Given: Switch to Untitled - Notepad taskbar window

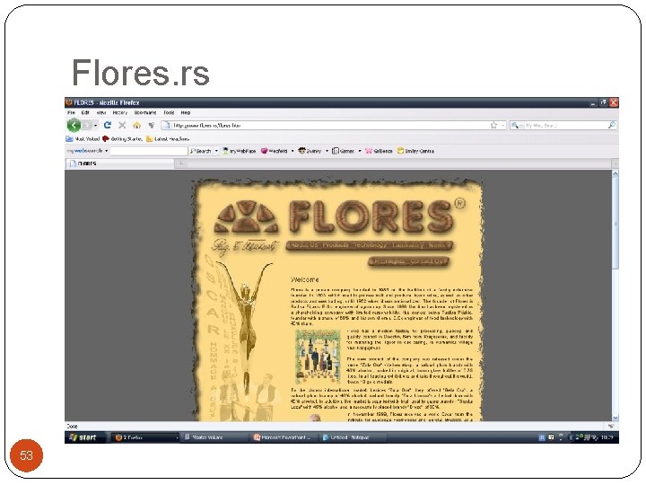Looking at the screenshot, I should [354, 437].
